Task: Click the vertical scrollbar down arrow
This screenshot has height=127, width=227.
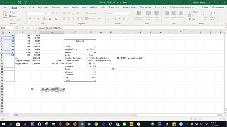Action: 226,112
